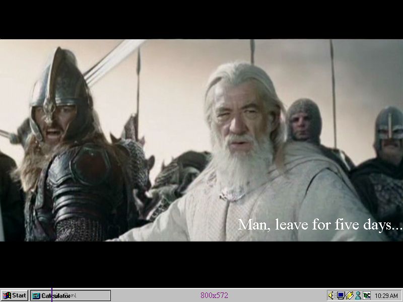Select the yellow lightning bolt tray icon

pyautogui.click(x=349, y=295)
